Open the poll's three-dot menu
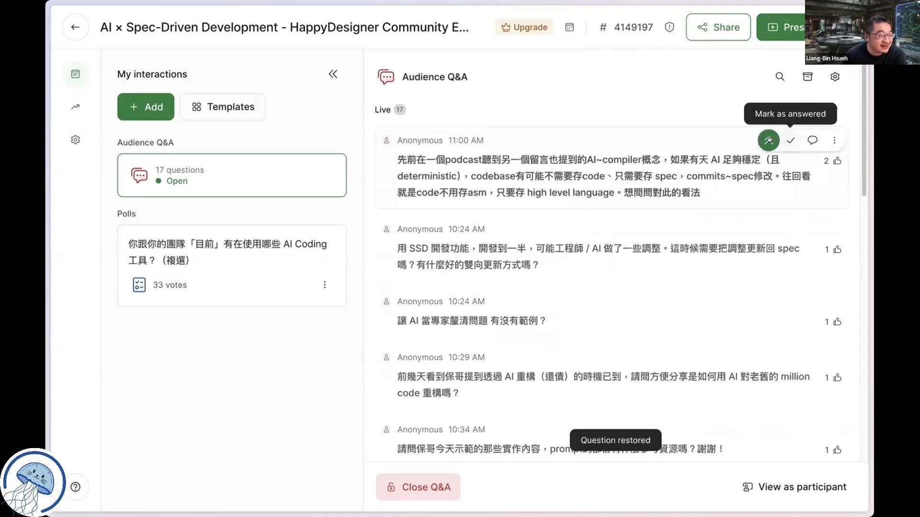Viewport: 920px width, 517px height. click(324, 285)
